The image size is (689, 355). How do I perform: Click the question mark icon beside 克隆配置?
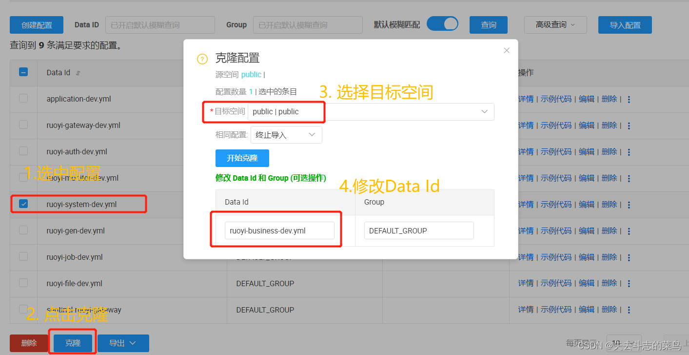[202, 60]
